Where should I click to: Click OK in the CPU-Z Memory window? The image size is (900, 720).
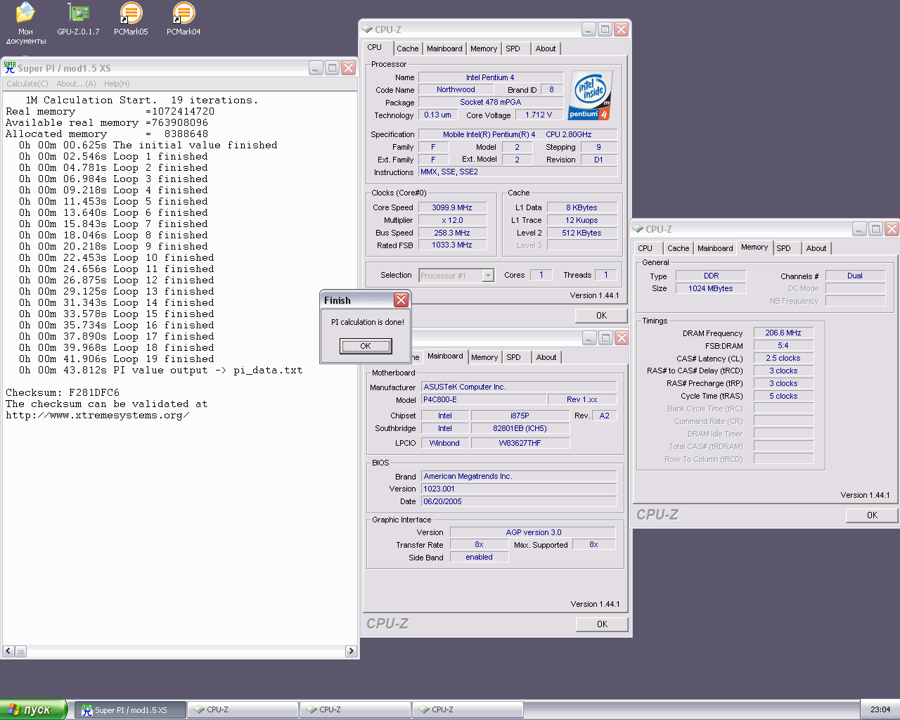[x=872, y=515]
